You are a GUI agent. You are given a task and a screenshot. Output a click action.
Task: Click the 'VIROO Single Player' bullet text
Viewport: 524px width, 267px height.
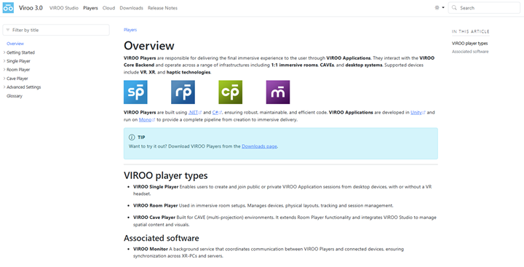pyautogui.click(x=156, y=187)
